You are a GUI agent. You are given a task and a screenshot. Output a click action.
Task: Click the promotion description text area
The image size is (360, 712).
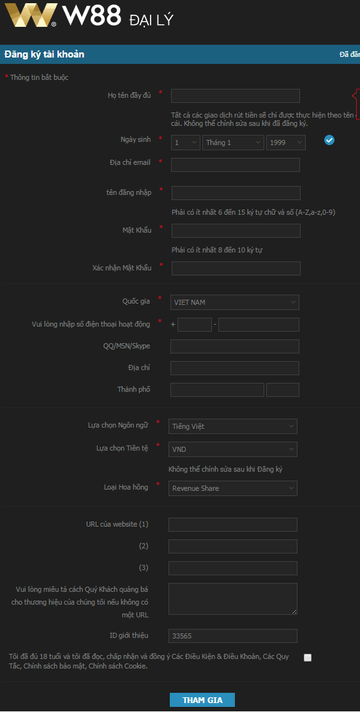[x=232, y=599]
